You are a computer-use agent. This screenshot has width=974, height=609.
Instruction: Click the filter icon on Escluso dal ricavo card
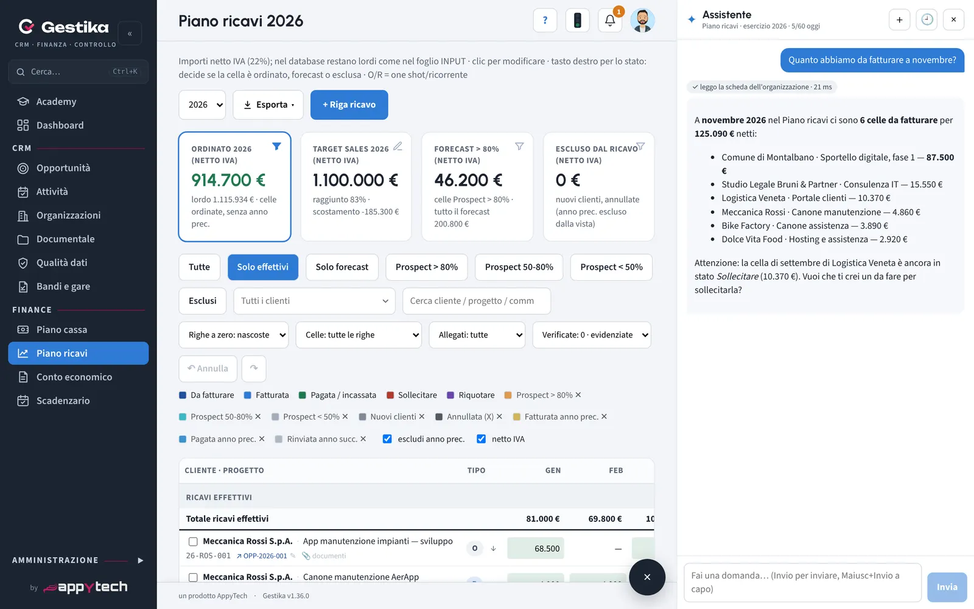[x=640, y=146]
